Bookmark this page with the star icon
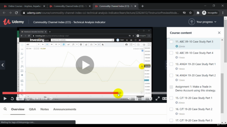227x127 pixels. [190, 13]
